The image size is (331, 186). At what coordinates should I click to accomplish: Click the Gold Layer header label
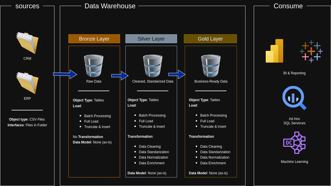pyautogui.click(x=210, y=39)
